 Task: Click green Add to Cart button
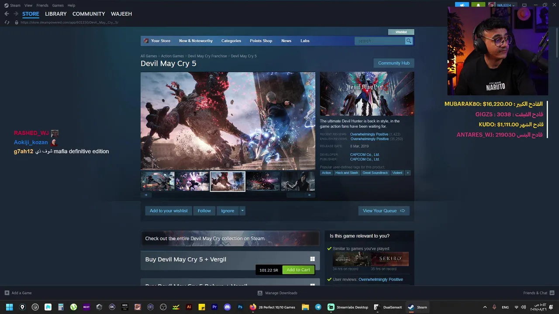click(298, 270)
